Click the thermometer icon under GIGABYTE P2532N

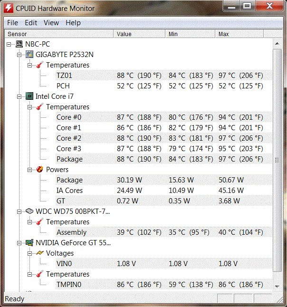click(40, 65)
